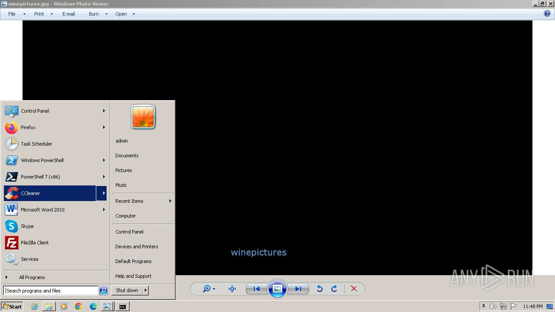This screenshot has width=555, height=312.
Task: Delete the picture with red X
Action: 354,289
